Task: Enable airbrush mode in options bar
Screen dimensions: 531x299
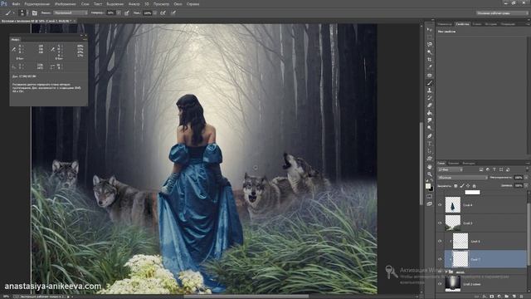Action: 163,13
